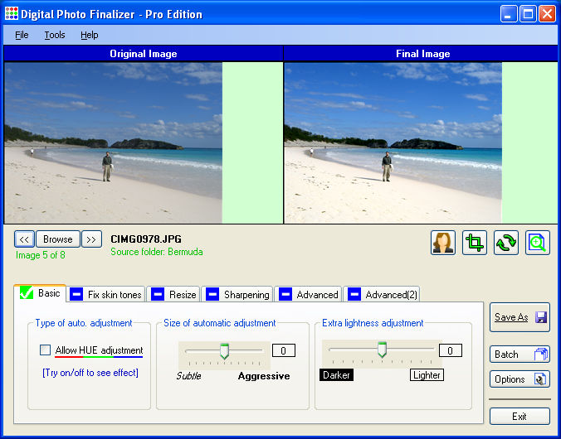561x439 pixels.
Task: Click the Final Image preview
Action: [393, 143]
